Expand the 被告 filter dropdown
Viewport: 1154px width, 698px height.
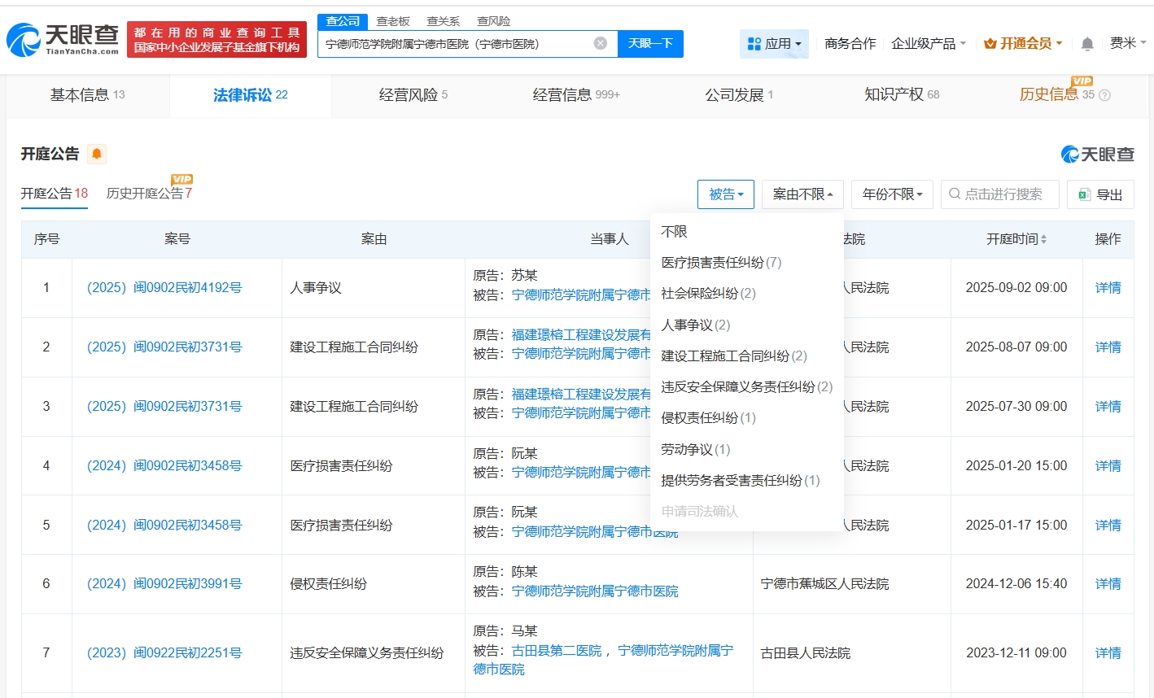coord(725,194)
